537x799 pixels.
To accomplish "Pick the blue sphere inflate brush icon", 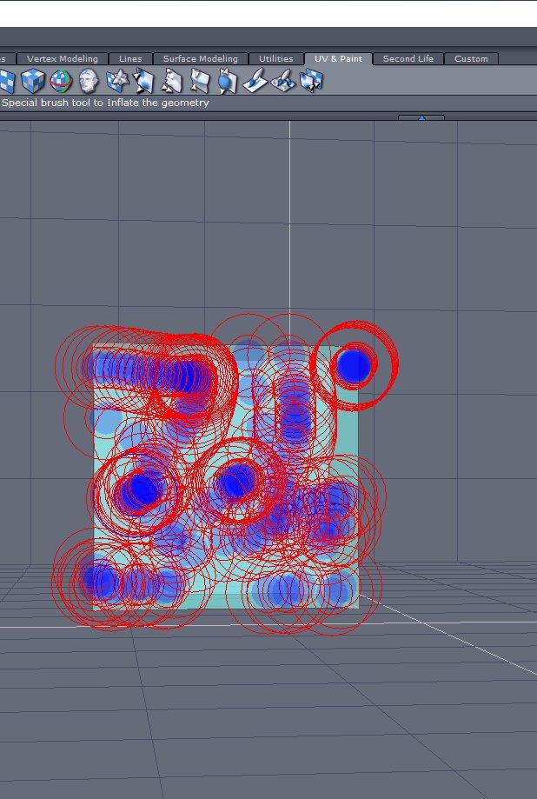I will pyautogui.click(x=228, y=81).
